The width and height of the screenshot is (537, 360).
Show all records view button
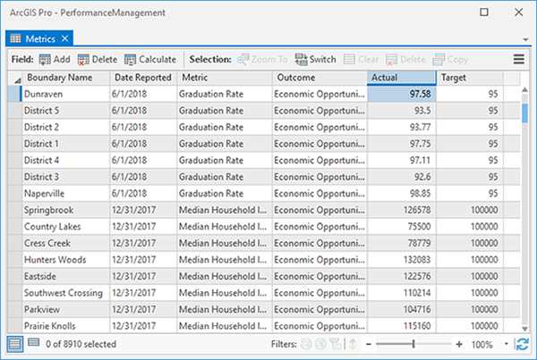coord(14,344)
